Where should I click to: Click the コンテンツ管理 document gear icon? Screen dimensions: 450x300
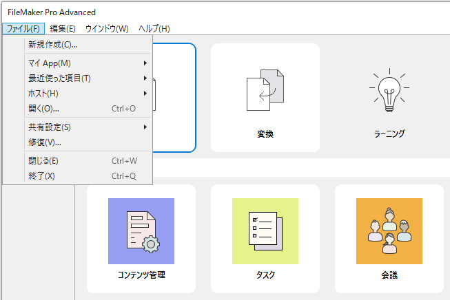click(x=141, y=231)
